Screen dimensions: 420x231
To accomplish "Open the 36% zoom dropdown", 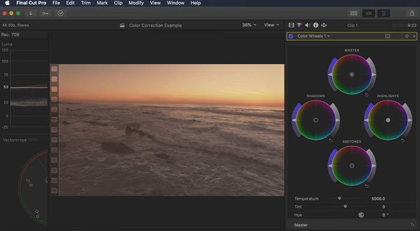I will tap(249, 25).
